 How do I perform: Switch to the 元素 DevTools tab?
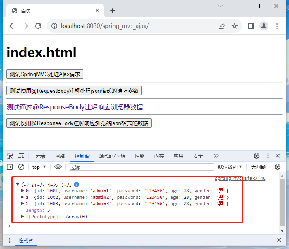[x=41, y=156]
